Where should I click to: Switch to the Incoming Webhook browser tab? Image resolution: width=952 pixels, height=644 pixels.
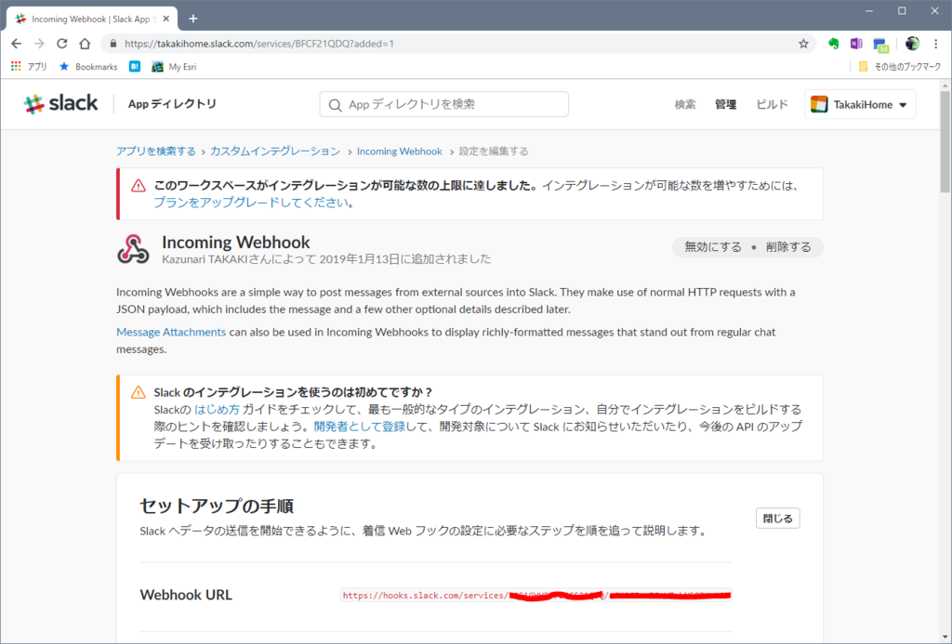(x=90, y=17)
